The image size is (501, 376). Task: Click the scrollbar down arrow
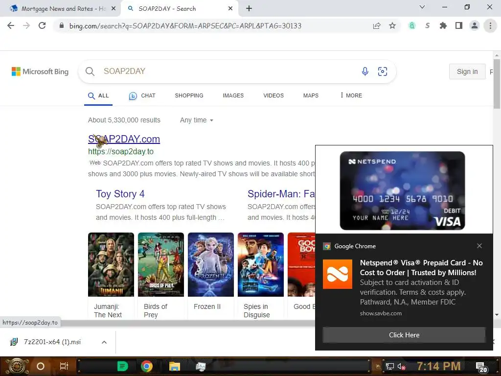(497, 315)
